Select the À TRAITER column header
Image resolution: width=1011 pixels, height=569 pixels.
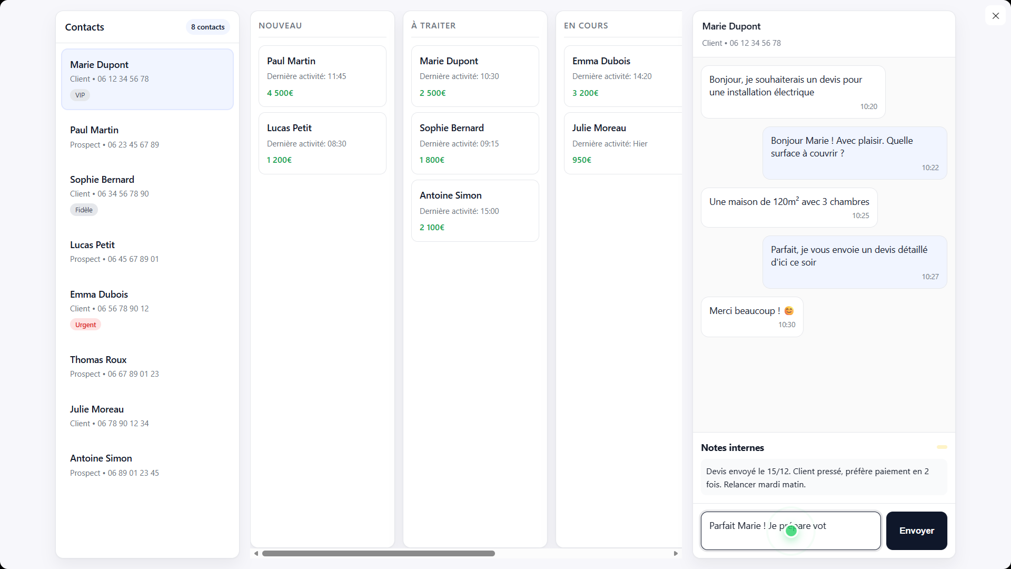[x=433, y=25]
